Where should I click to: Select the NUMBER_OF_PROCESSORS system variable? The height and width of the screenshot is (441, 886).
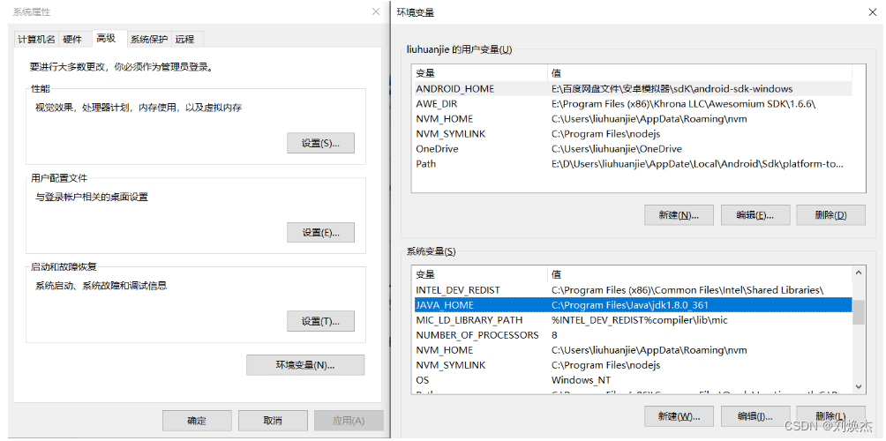point(632,335)
